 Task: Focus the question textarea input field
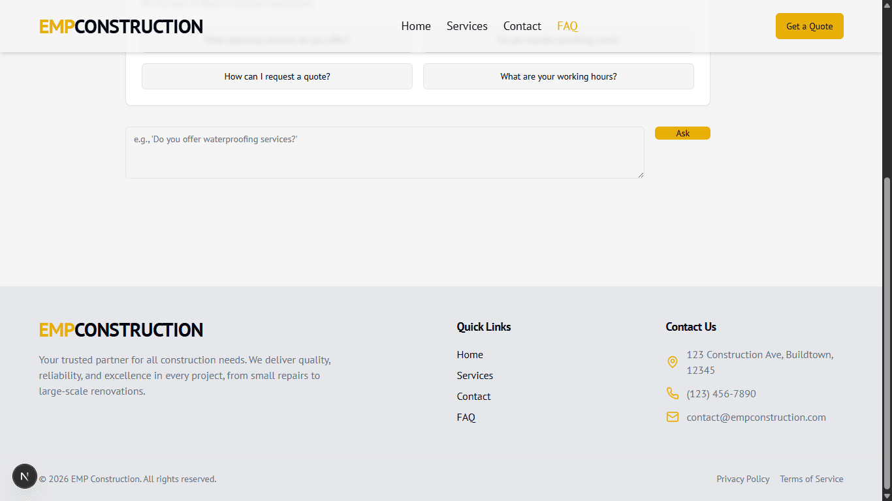[x=385, y=153]
